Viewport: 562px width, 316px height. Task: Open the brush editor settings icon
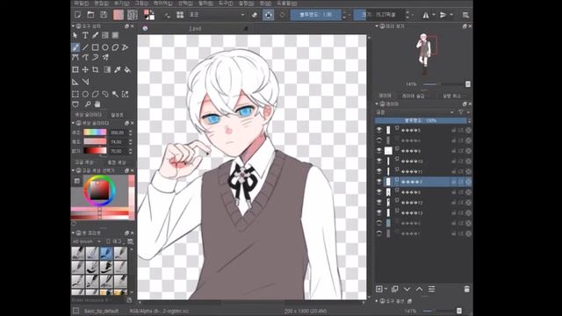167,15
